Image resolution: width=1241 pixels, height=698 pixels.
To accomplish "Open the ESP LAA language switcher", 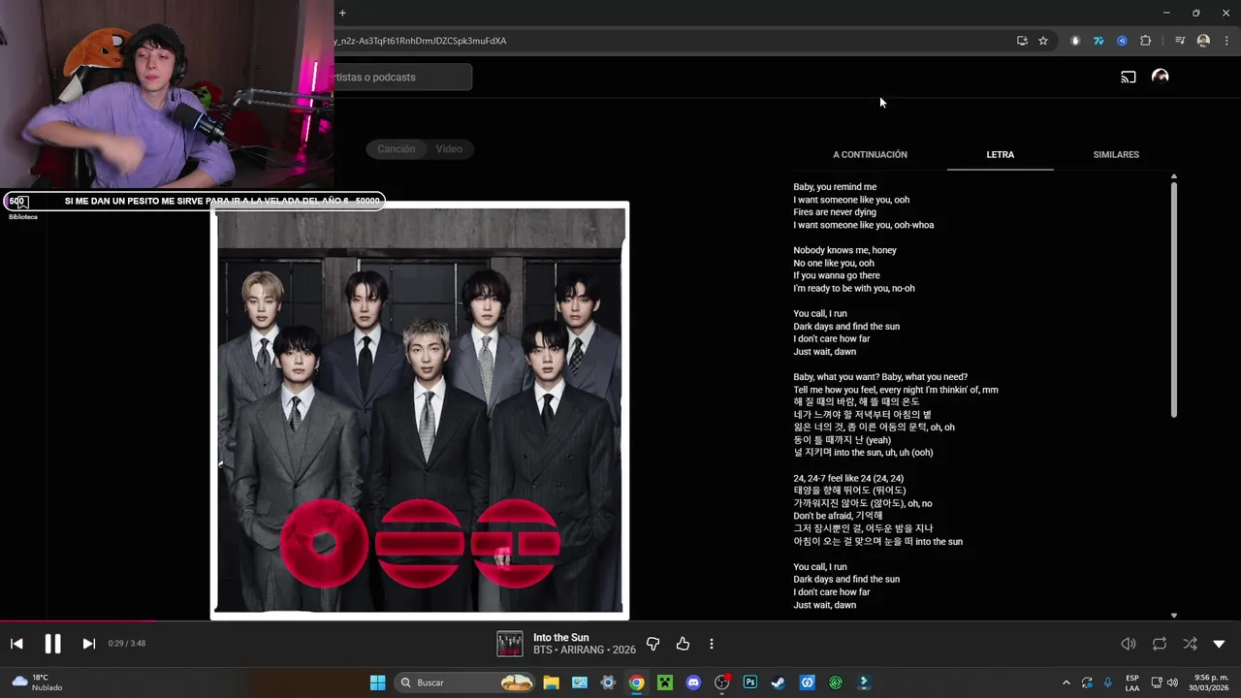I will (1132, 682).
